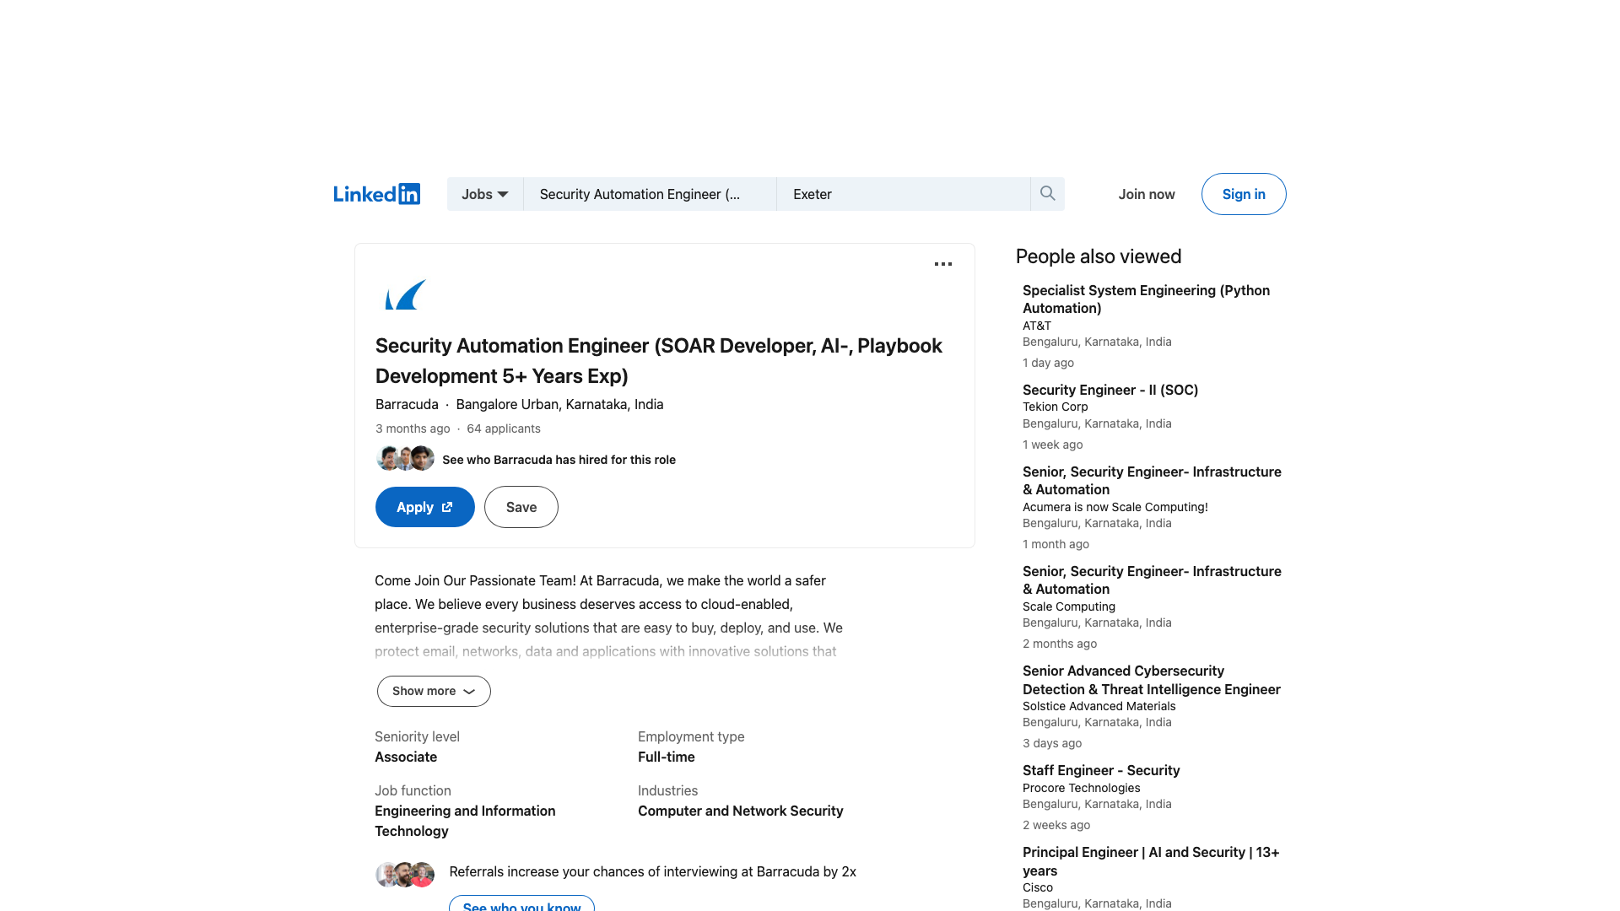Click the search magnifier icon
This screenshot has height=911, width=1620.
(x=1048, y=194)
